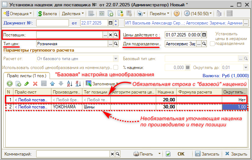
Task: Open the Печать button
Action: (x=144, y=153)
